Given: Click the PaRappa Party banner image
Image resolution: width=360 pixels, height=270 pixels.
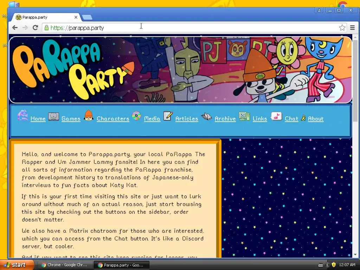Looking at the screenshot, I should 180,70.
